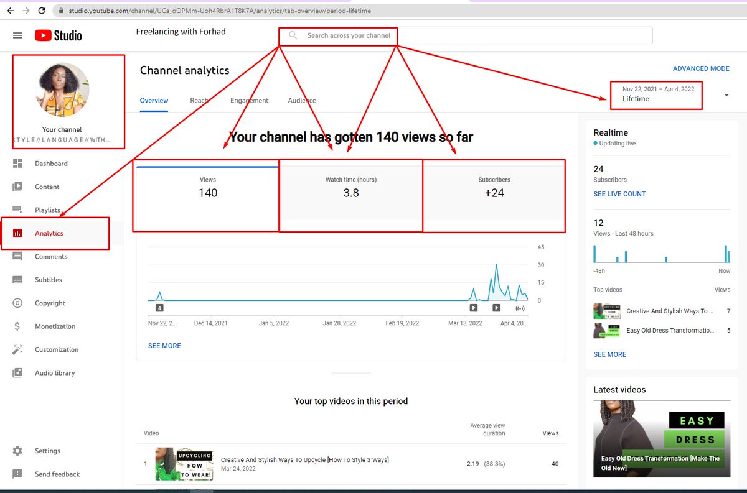Screen dimensions: 747x493
Task: Open the Copyright section
Action: 49,303
